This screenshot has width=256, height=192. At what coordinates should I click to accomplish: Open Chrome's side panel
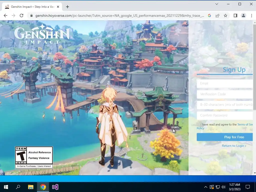click(235, 15)
